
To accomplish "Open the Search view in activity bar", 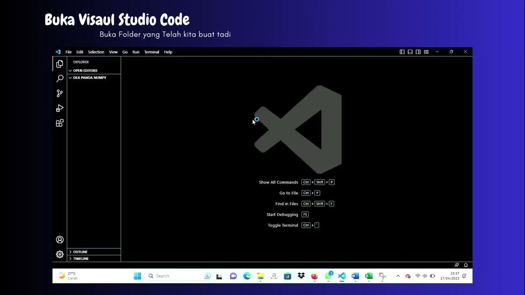I will coord(59,79).
